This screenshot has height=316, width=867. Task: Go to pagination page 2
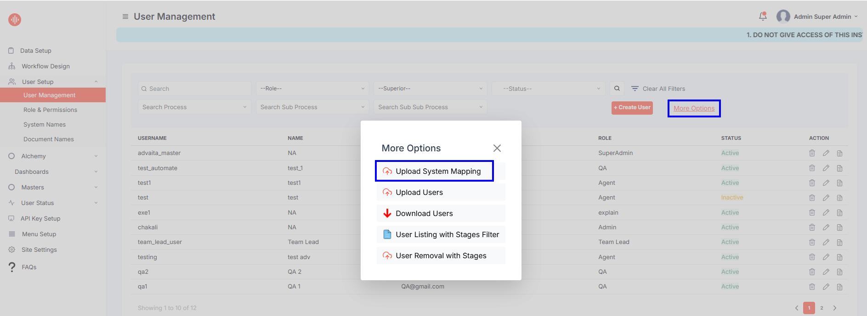click(x=822, y=308)
